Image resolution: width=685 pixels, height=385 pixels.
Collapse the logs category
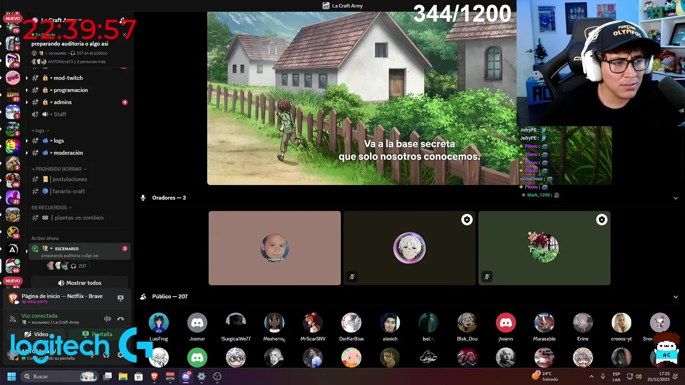[40, 130]
